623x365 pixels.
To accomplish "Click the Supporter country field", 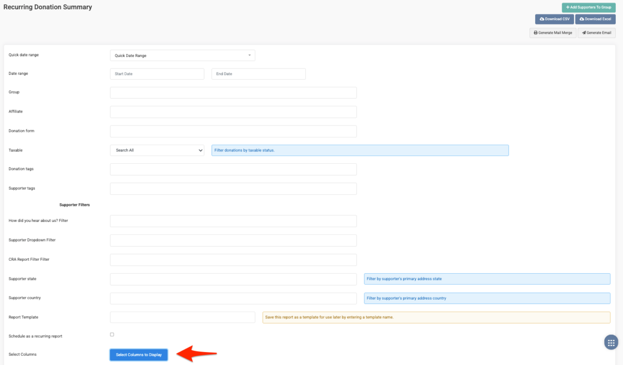I will tap(233, 298).
